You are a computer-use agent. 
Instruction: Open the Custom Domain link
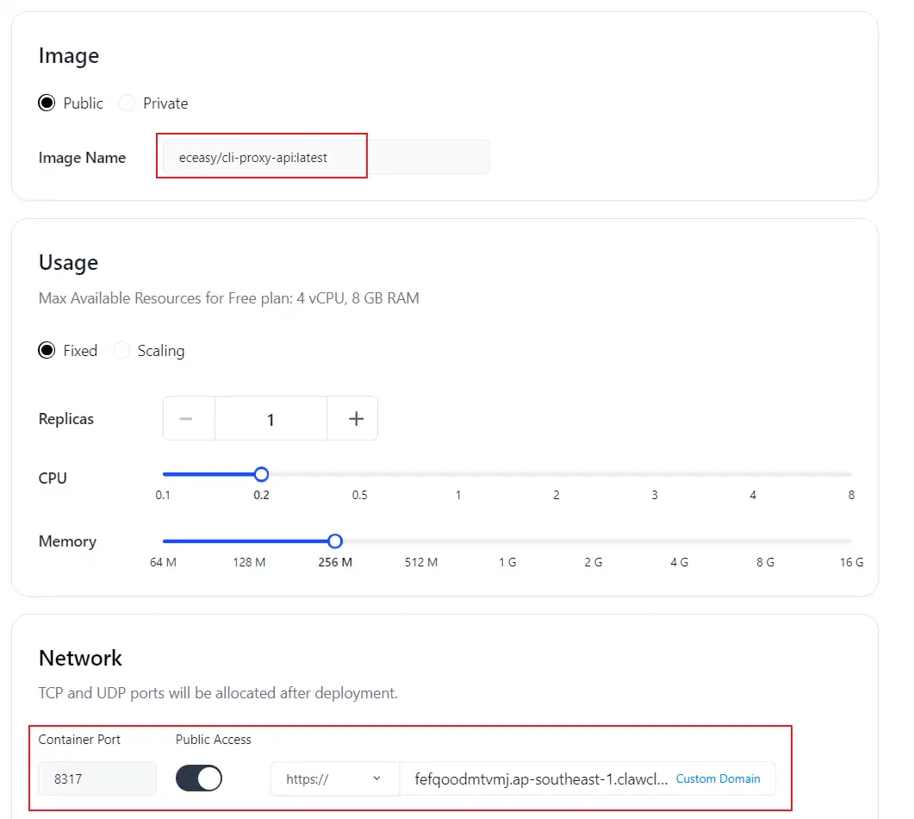pos(718,778)
